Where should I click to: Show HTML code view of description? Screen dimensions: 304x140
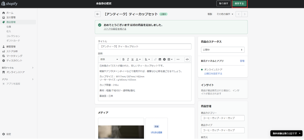coord(187,59)
